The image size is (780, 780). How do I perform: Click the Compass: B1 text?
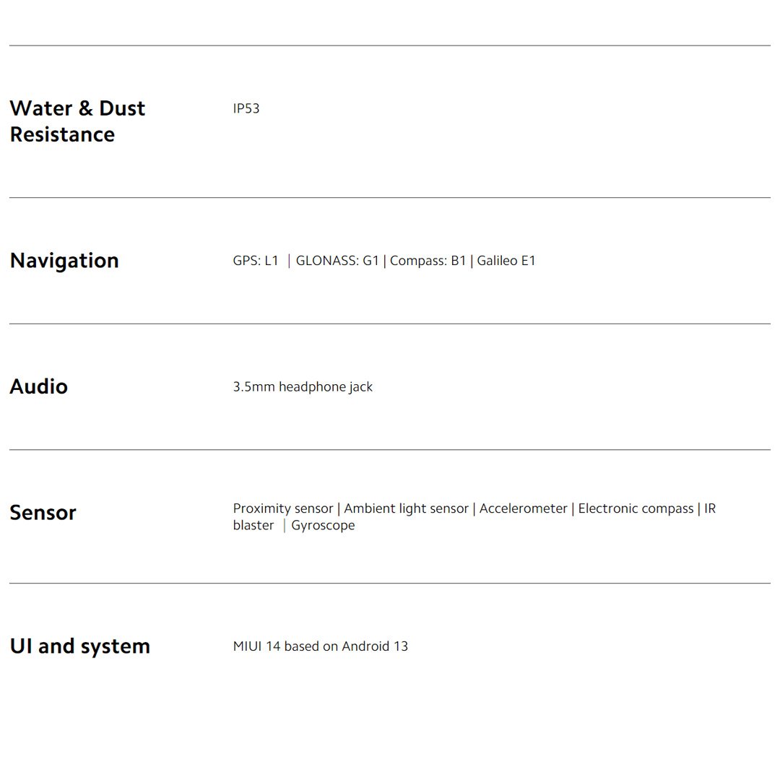(428, 261)
